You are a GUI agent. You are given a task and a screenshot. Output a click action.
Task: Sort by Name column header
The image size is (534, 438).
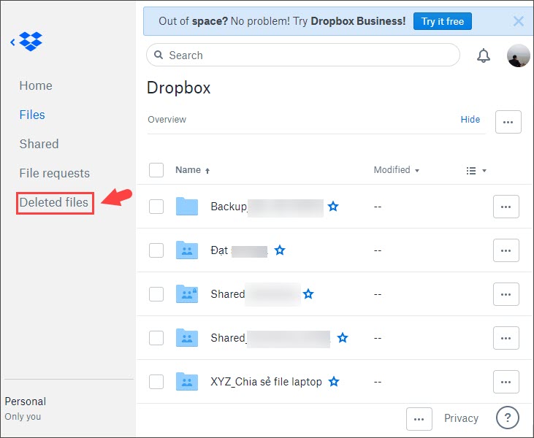coord(192,170)
